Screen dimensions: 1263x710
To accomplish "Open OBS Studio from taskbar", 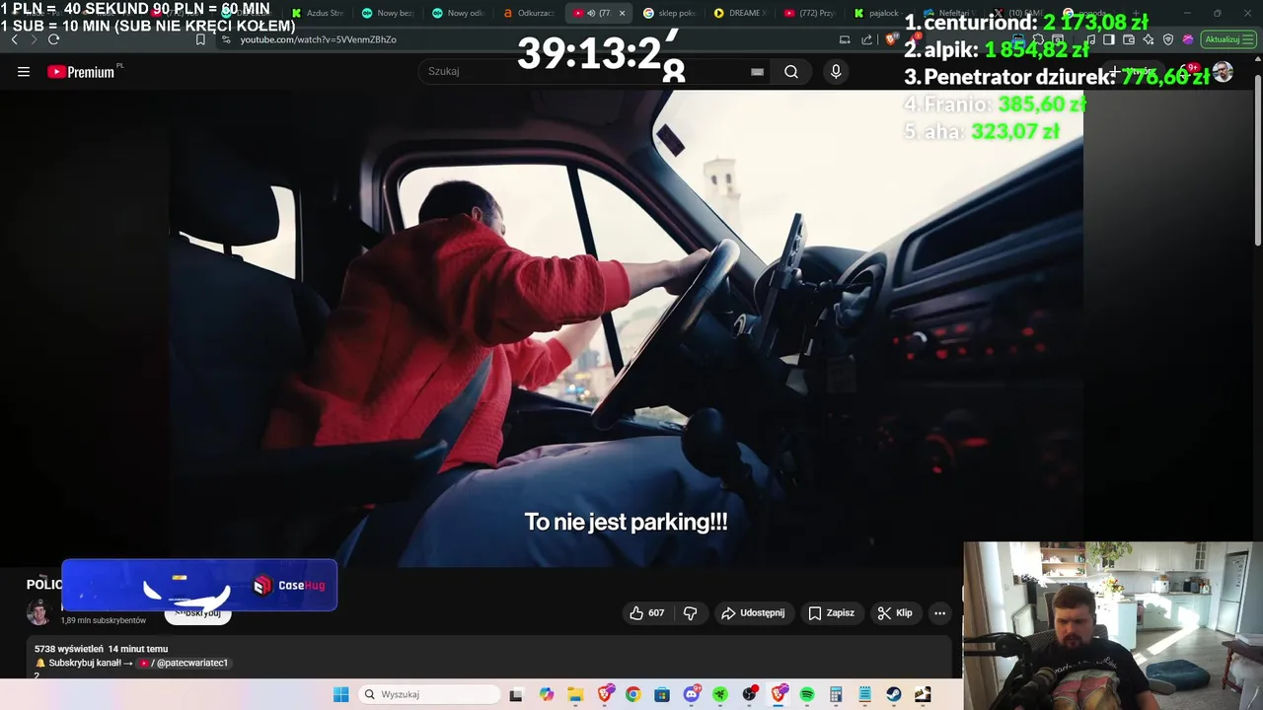I will point(750,694).
